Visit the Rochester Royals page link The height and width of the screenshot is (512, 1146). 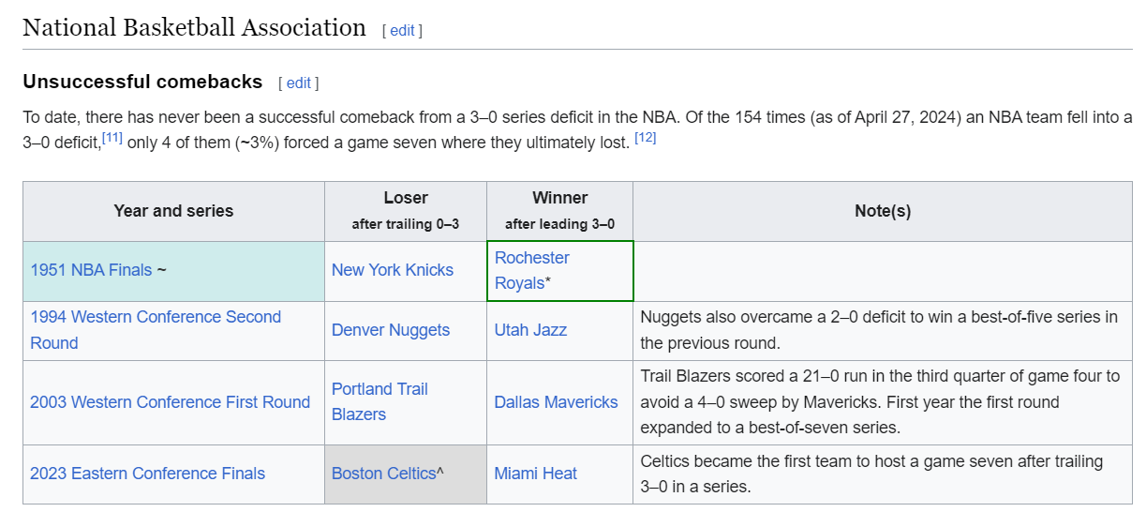531,270
